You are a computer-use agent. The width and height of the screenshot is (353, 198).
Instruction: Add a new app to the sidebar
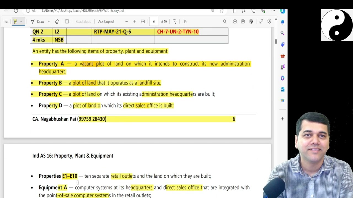(282, 119)
